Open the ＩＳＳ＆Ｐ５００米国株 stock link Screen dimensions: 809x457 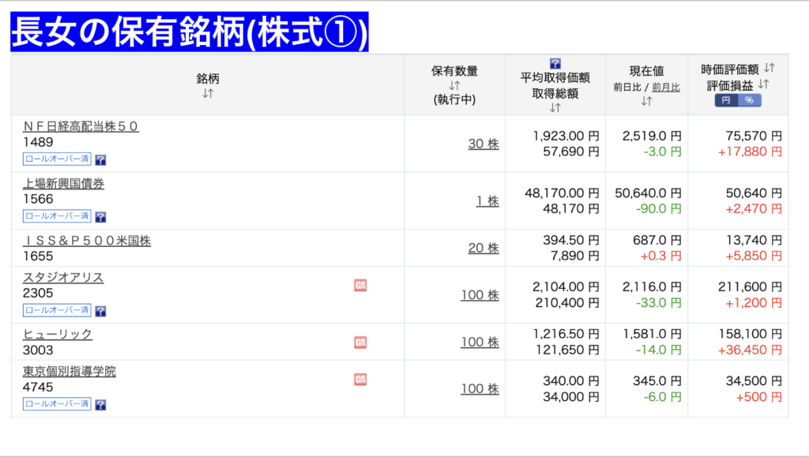[x=87, y=241]
